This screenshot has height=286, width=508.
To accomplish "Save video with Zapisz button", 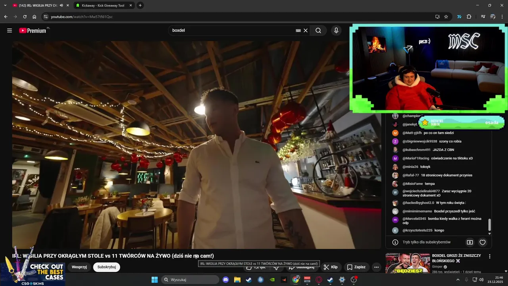I will pos(356,267).
